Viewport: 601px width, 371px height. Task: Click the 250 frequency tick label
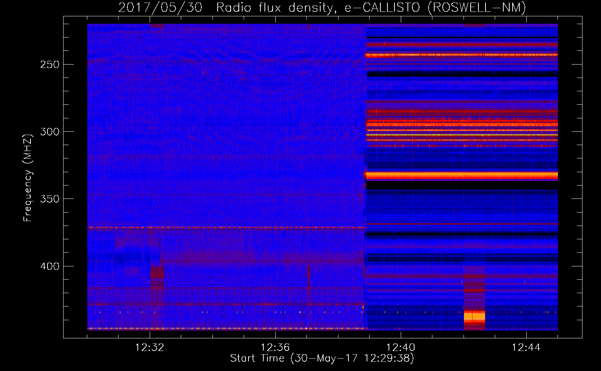[50, 65]
